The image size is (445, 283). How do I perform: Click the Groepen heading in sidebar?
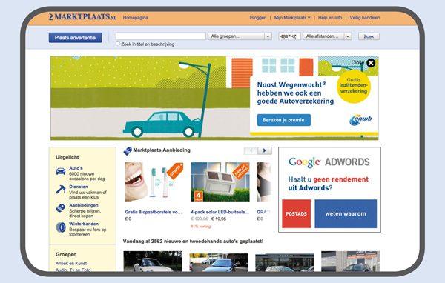pos(66,254)
